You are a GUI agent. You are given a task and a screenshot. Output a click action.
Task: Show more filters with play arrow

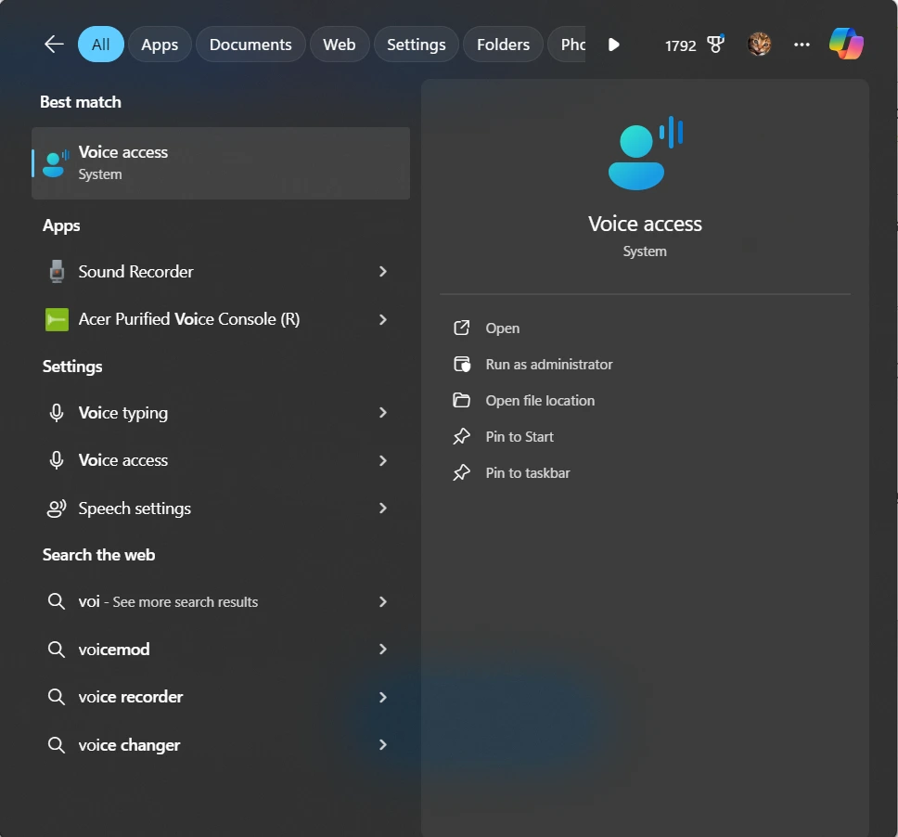[x=613, y=45]
